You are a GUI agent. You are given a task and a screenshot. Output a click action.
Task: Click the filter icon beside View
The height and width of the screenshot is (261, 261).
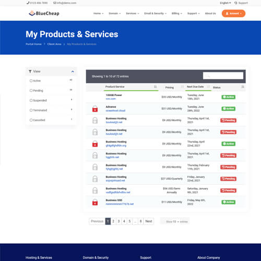pyautogui.click(x=30, y=72)
